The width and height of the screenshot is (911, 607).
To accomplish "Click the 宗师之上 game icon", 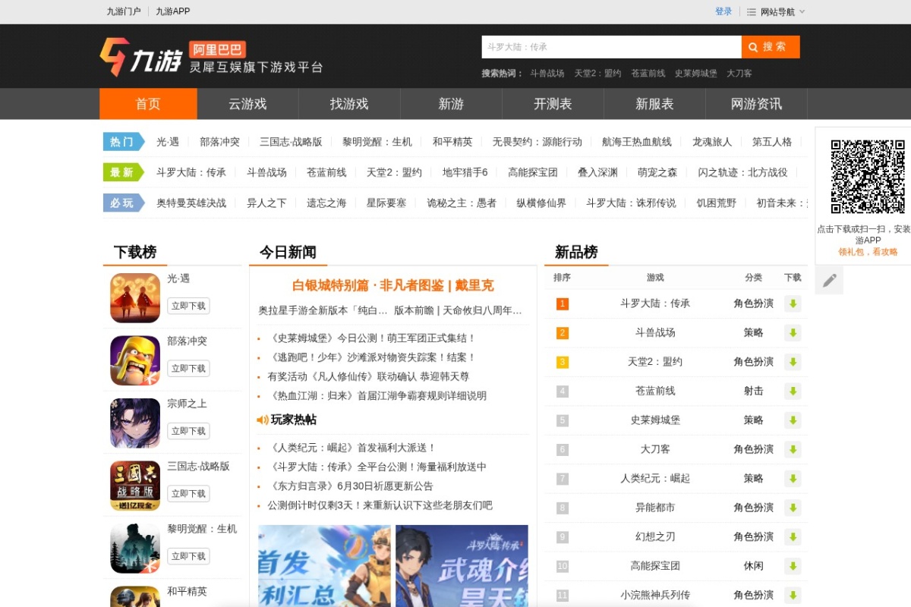I will (135, 423).
